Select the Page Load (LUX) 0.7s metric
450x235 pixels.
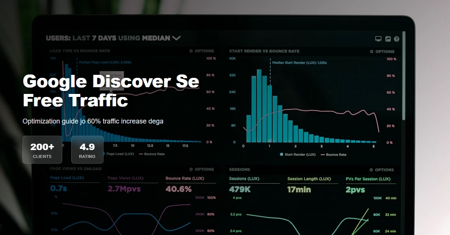[75, 184]
